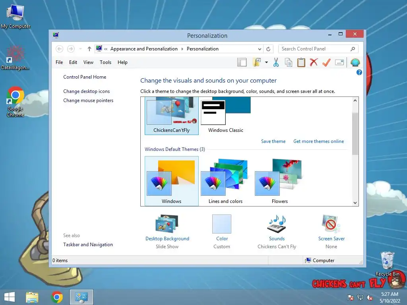Click the Properties toolbar icon
Screen dimensions: 407x305
(x=339, y=62)
